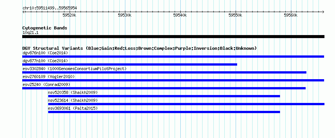Select the blue esv3302840 gain bar
Screen dimensions: 335x138
(164, 72)
